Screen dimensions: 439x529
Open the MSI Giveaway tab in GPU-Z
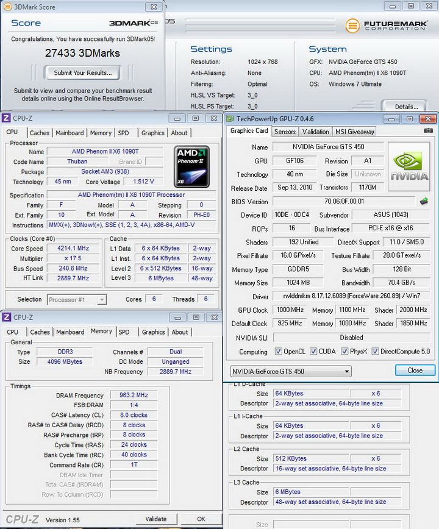(355, 132)
